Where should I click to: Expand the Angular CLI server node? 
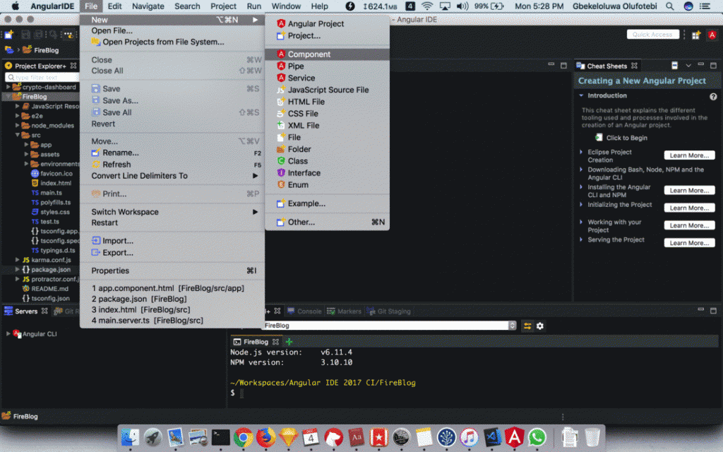click(8, 333)
